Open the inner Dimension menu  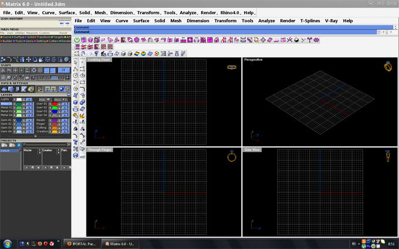pos(198,21)
